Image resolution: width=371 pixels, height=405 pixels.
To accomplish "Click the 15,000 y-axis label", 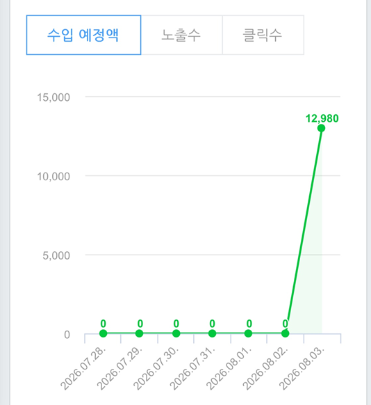I will tap(53, 97).
